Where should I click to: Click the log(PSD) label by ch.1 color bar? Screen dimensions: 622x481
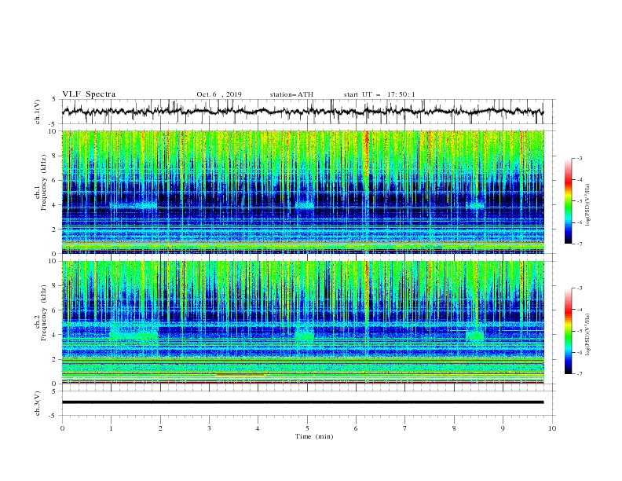point(588,205)
